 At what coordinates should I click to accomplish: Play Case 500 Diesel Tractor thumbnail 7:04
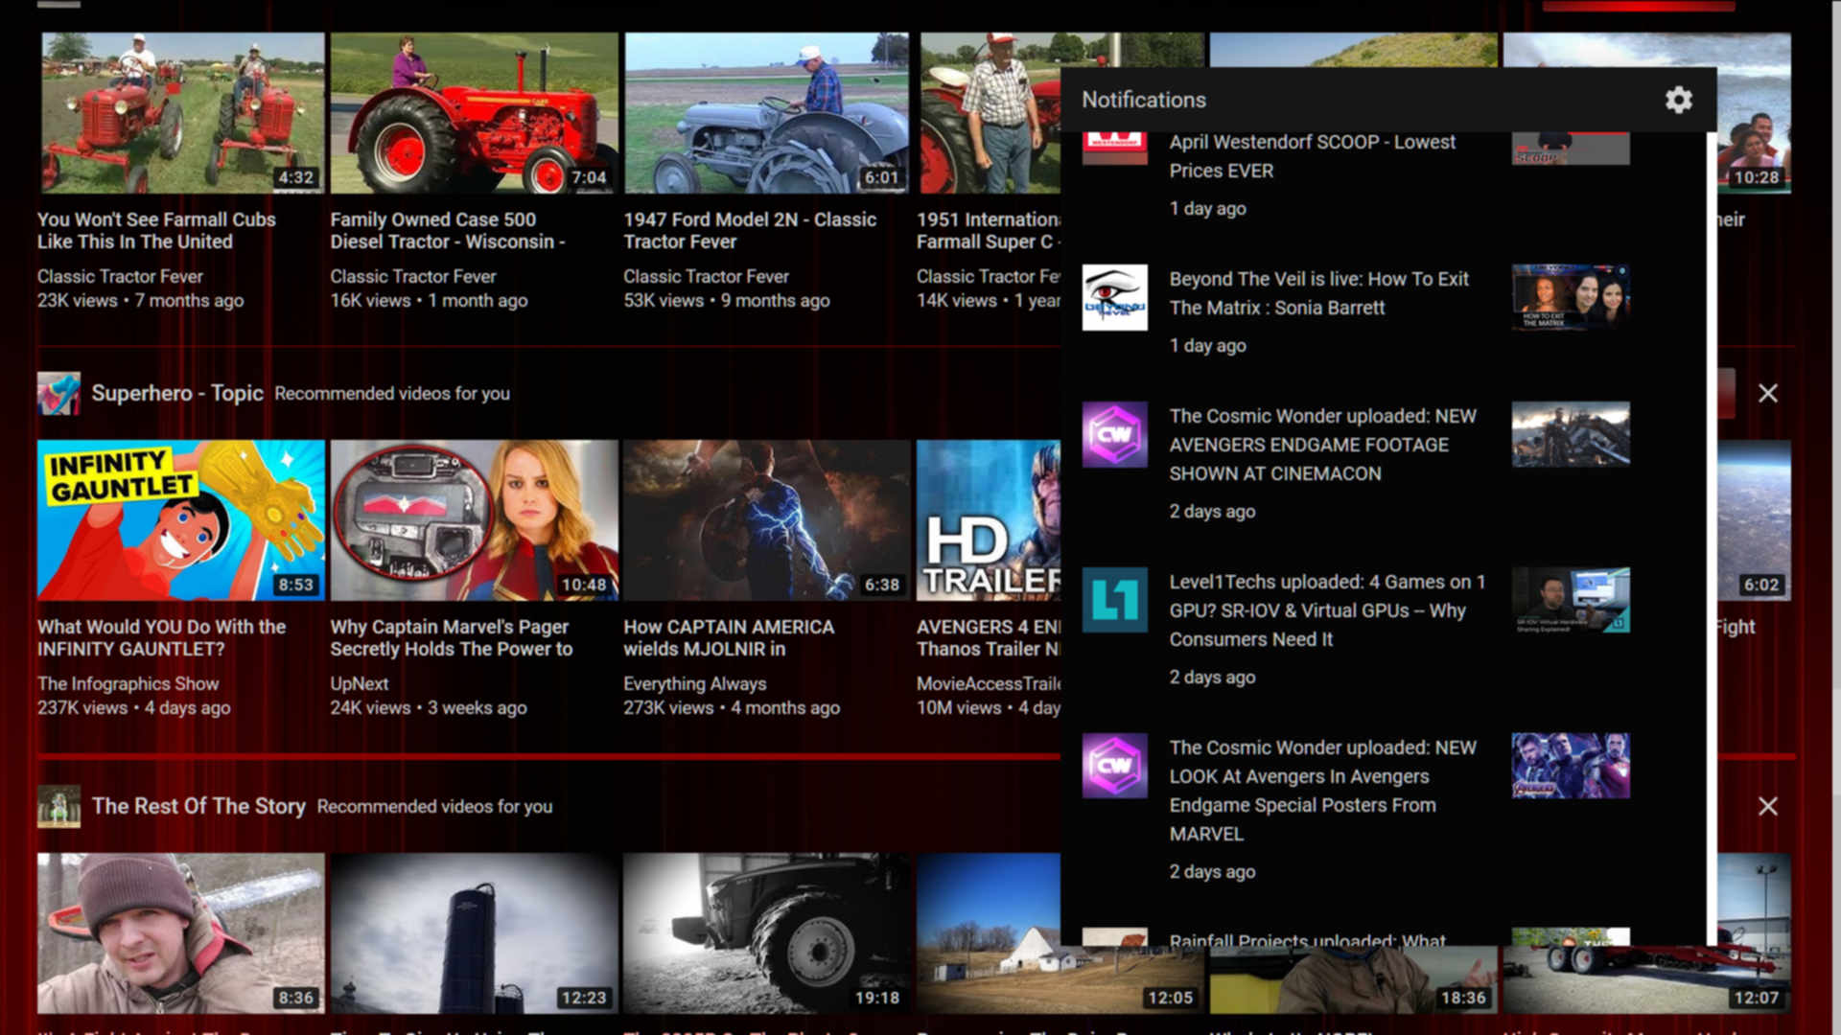pos(474,113)
